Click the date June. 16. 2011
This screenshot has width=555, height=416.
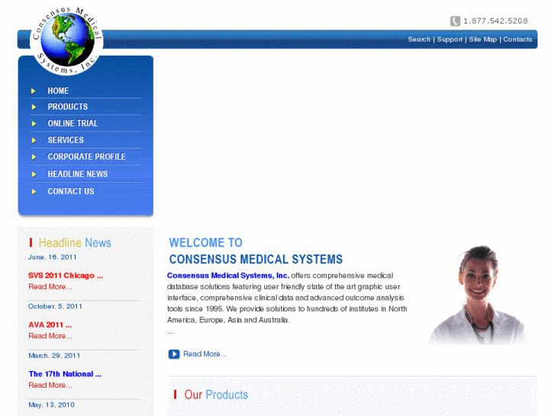[53, 257]
